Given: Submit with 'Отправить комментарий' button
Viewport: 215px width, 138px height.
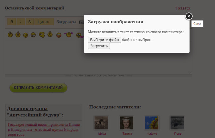Looking at the screenshot, I should [x=38, y=88].
